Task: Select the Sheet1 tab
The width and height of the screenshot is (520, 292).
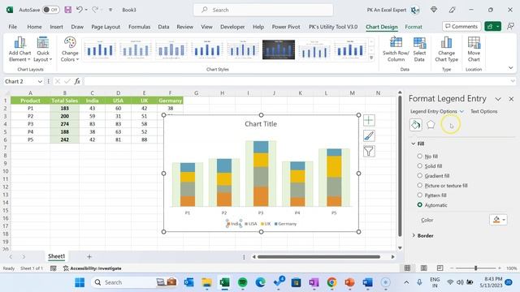Action: 56,256
